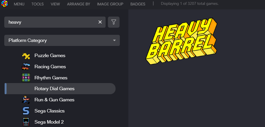This screenshot has width=265, height=127.
Task: Open the filter funnel button
Action: (114, 22)
